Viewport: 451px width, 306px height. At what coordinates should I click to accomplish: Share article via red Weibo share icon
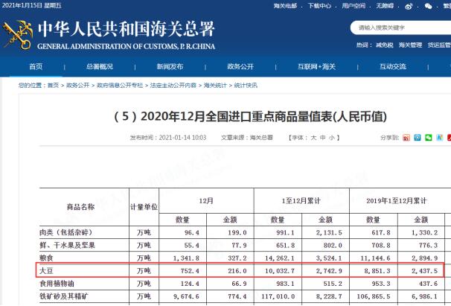click(x=406, y=138)
